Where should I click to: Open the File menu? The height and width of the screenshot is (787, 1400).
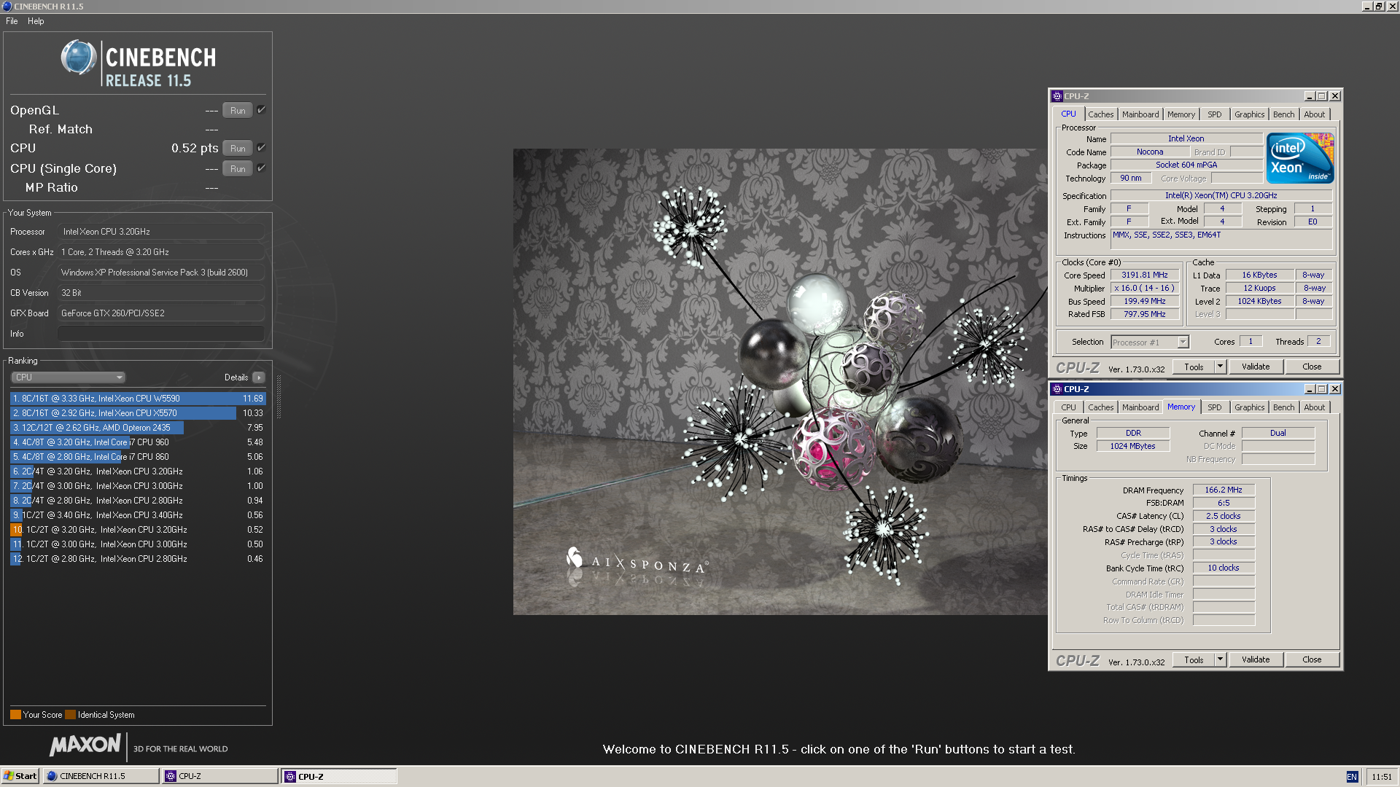[x=12, y=21]
